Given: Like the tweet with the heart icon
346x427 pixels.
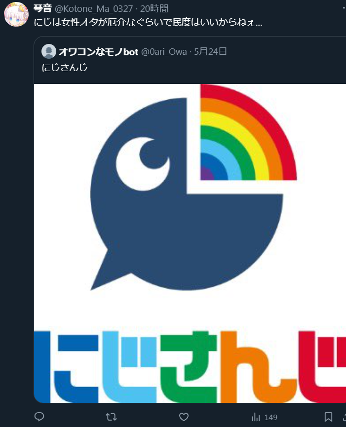Looking at the screenshot, I should [x=184, y=417].
